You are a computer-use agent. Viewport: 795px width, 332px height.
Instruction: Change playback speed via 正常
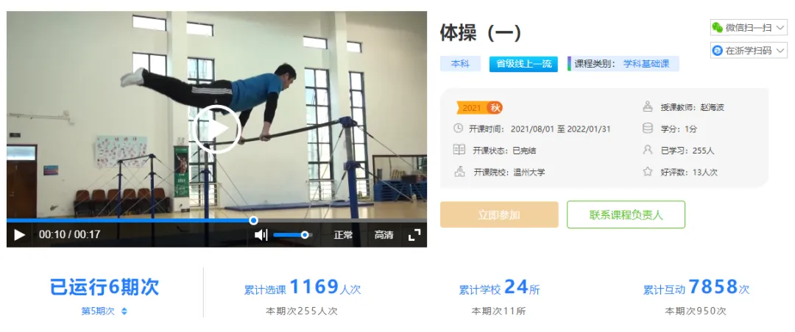[x=343, y=235]
